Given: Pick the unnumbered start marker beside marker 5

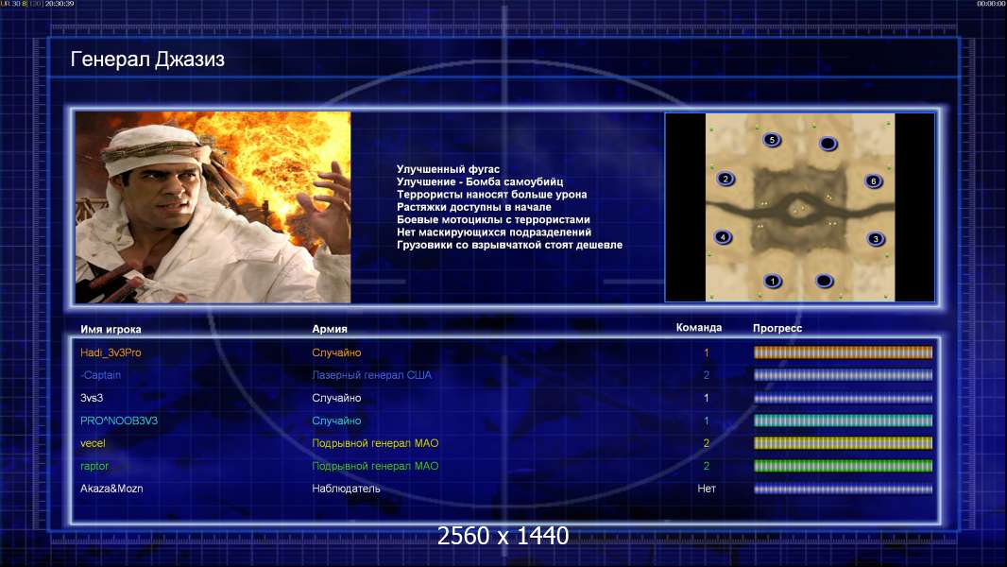Looking at the screenshot, I should coord(828,144).
